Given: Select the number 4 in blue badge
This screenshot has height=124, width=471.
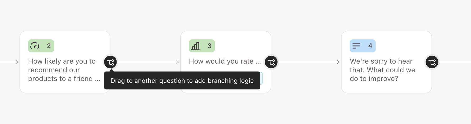Looking at the screenshot, I should coord(370,46).
